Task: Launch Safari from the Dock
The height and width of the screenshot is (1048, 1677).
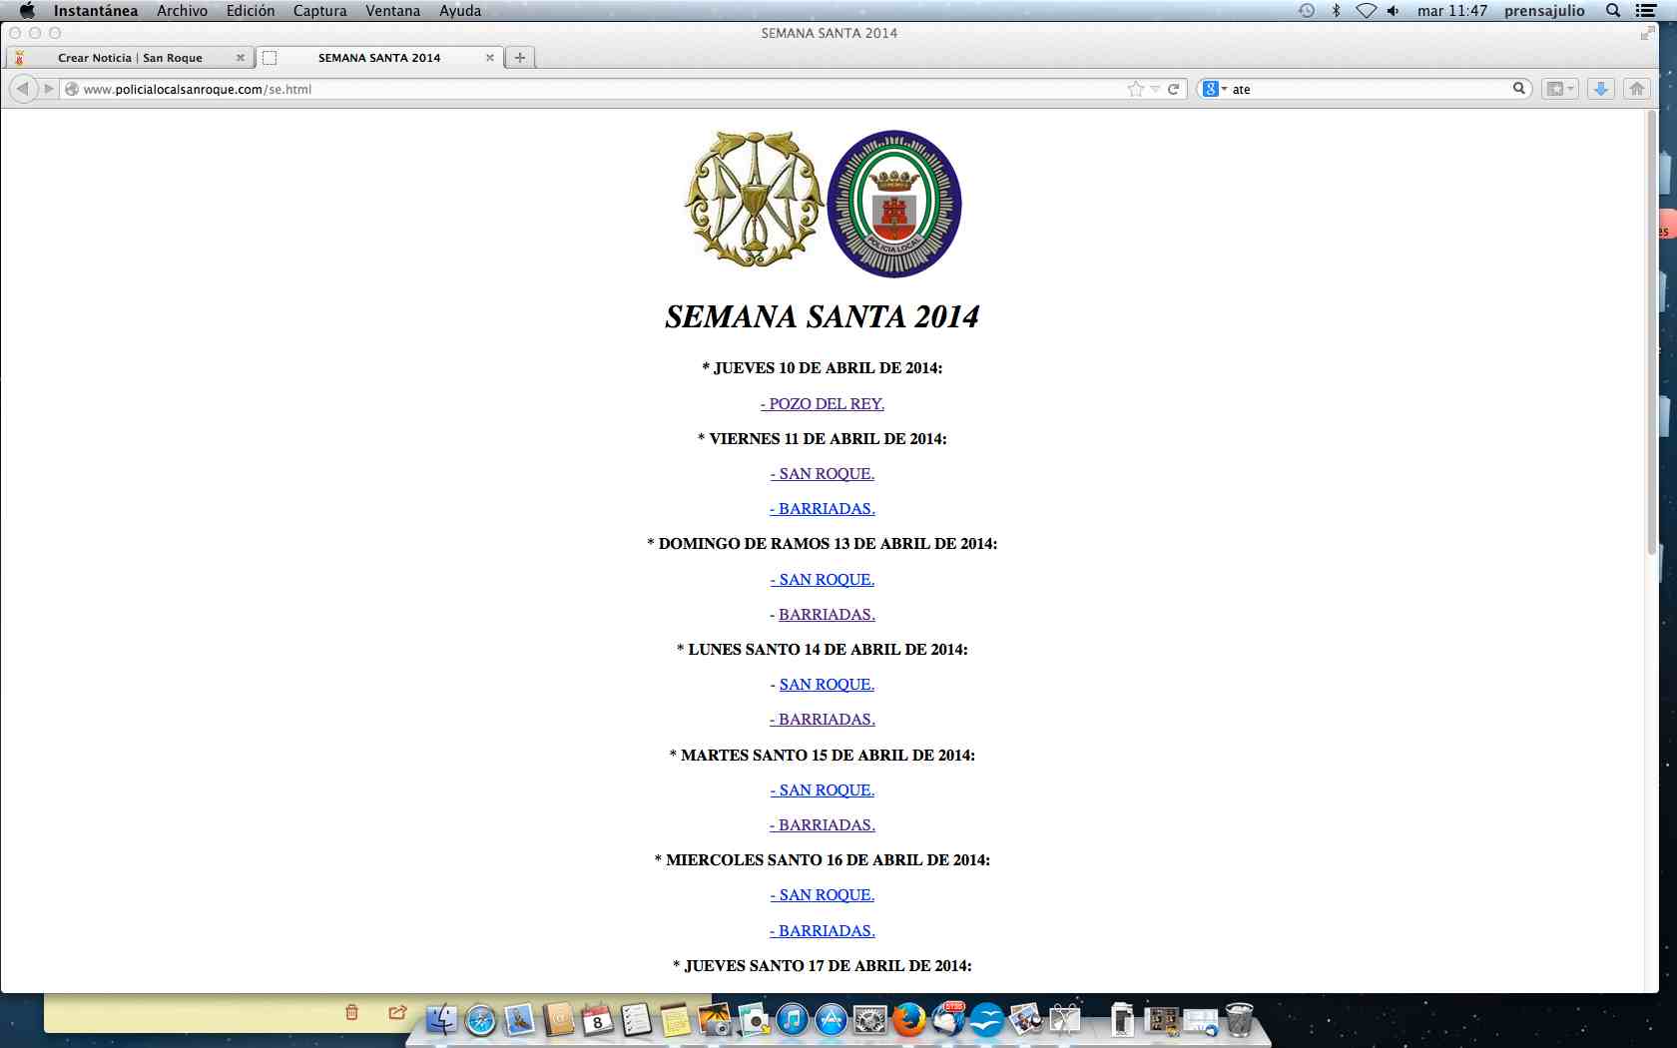Action: click(x=480, y=1020)
